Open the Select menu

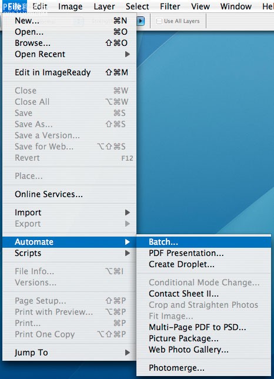click(x=137, y=6)
